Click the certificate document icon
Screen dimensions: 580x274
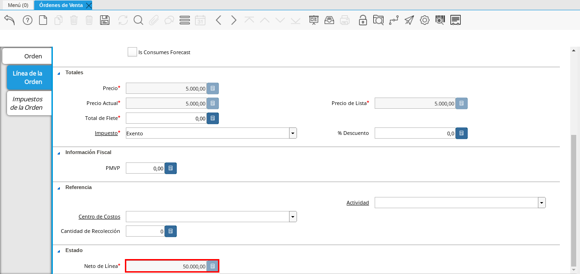(x=456, y=20)
